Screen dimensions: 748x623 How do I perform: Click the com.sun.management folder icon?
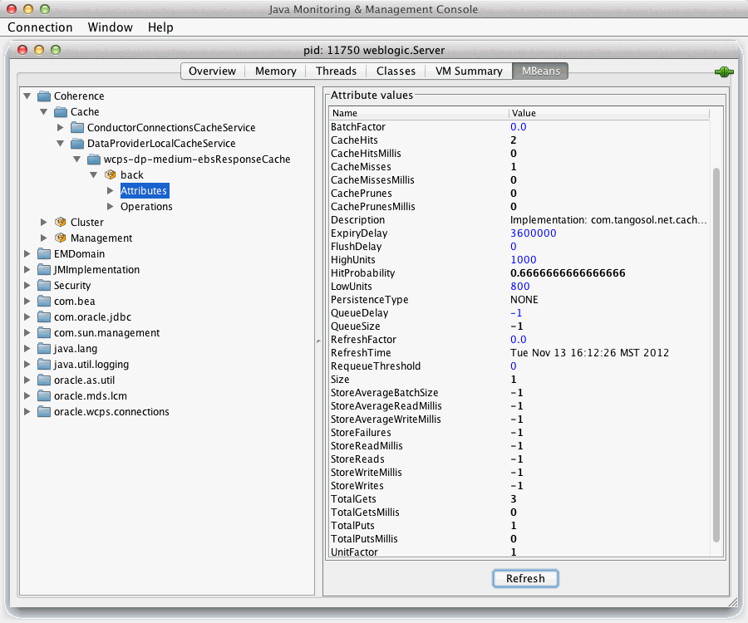click(x=44, y=333)
